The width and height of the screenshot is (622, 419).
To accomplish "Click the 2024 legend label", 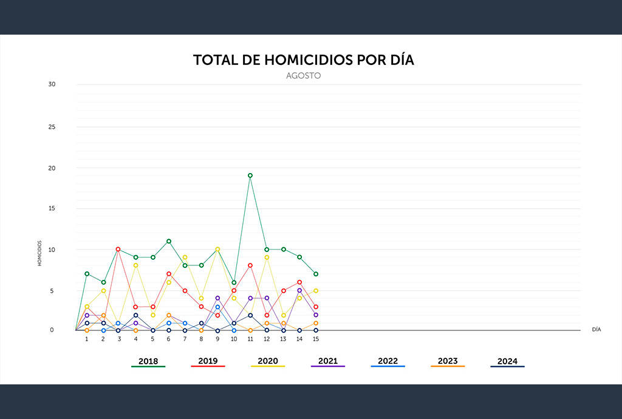I will coord(507,361).
